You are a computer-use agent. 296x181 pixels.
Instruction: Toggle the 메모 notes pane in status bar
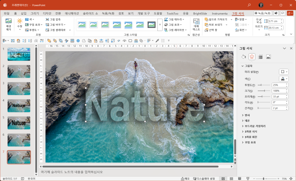(185, 179)
